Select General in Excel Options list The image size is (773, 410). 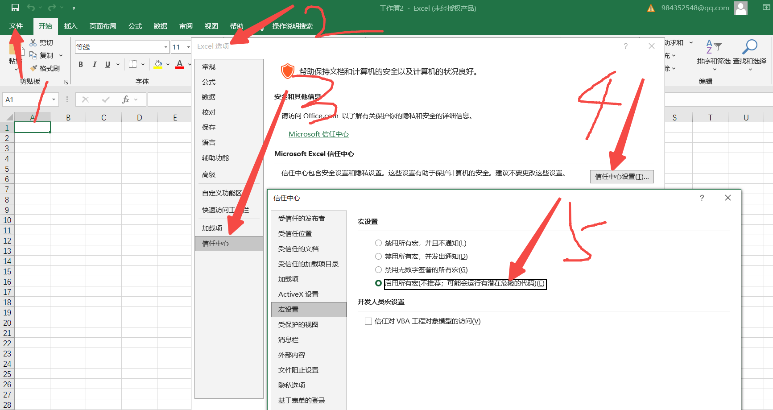229,67
